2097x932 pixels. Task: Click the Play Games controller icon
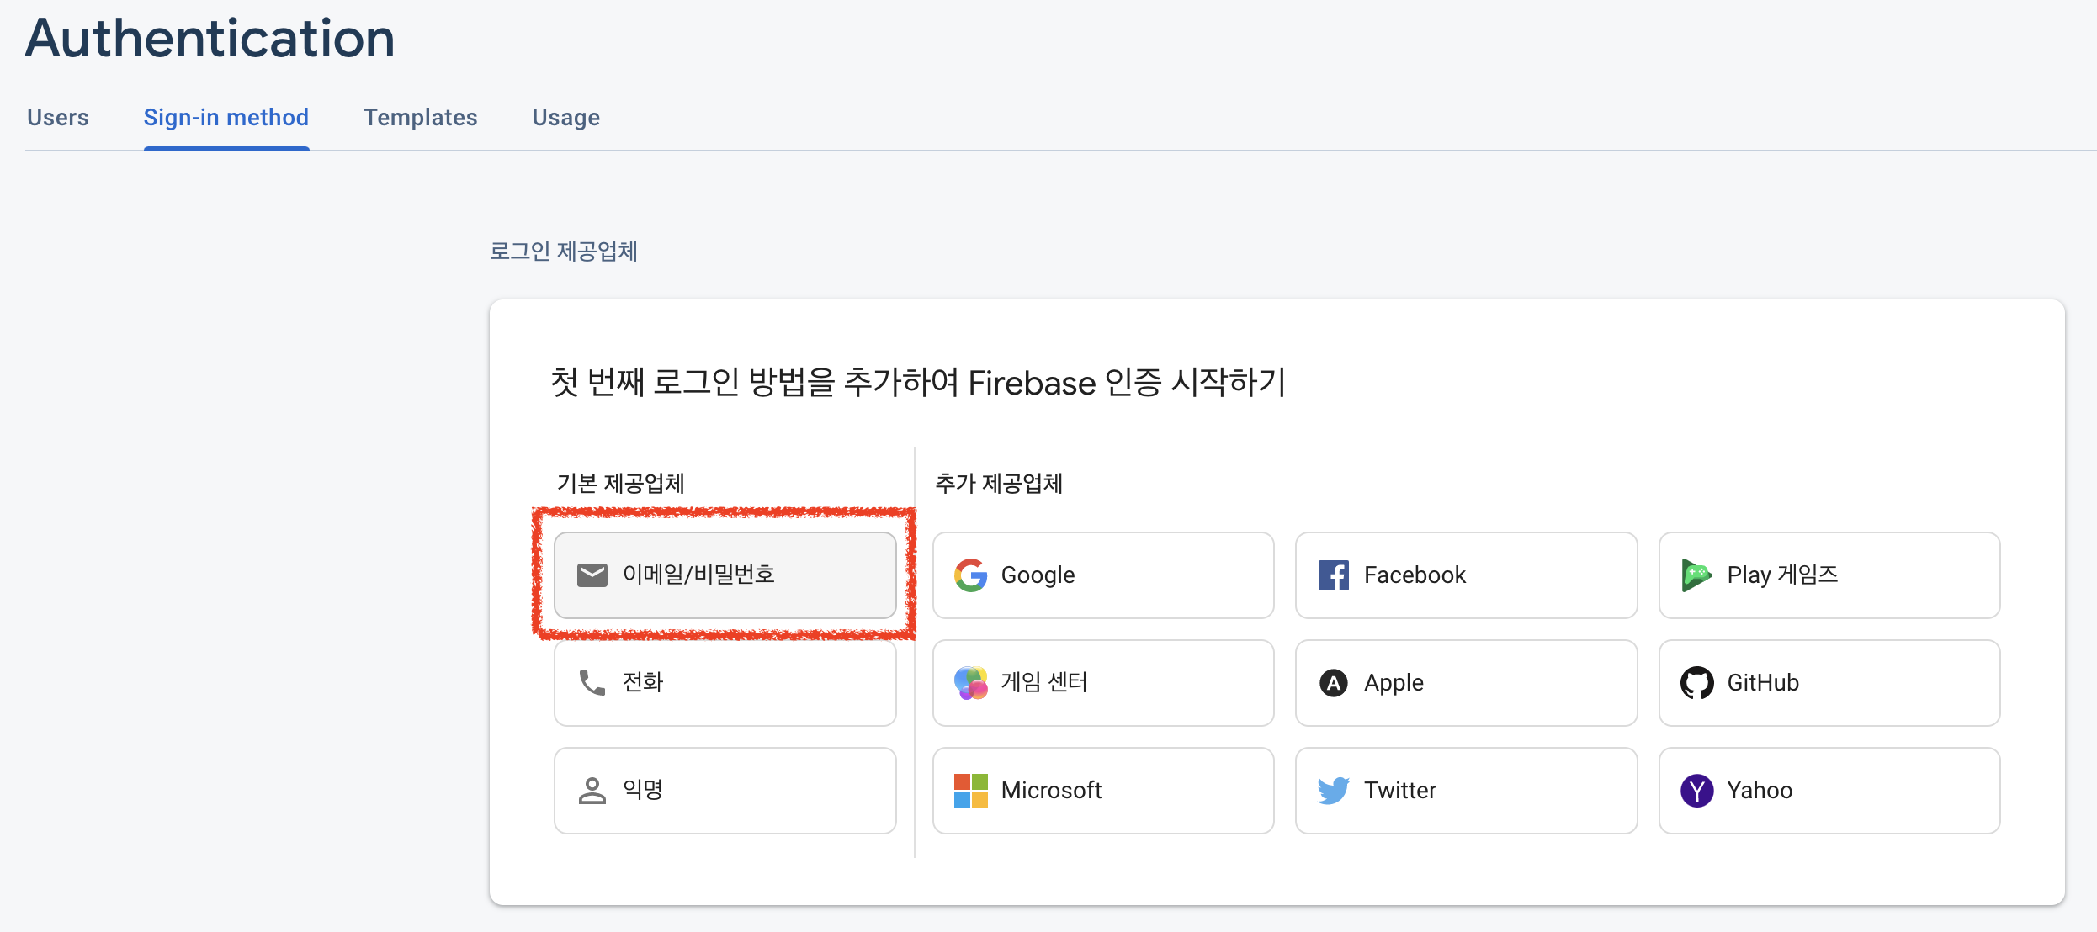coord(1696,575)
